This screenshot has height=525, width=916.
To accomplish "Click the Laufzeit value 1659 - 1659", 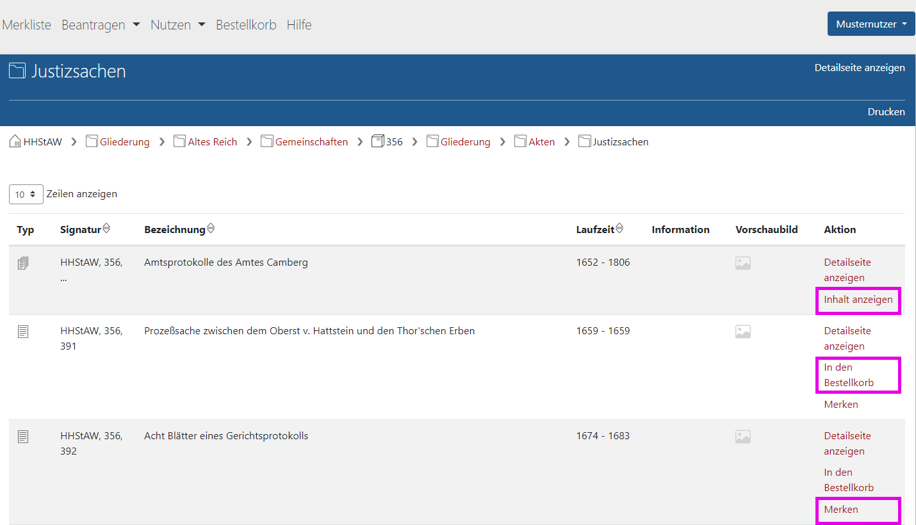I will click(x=603, y=330).
